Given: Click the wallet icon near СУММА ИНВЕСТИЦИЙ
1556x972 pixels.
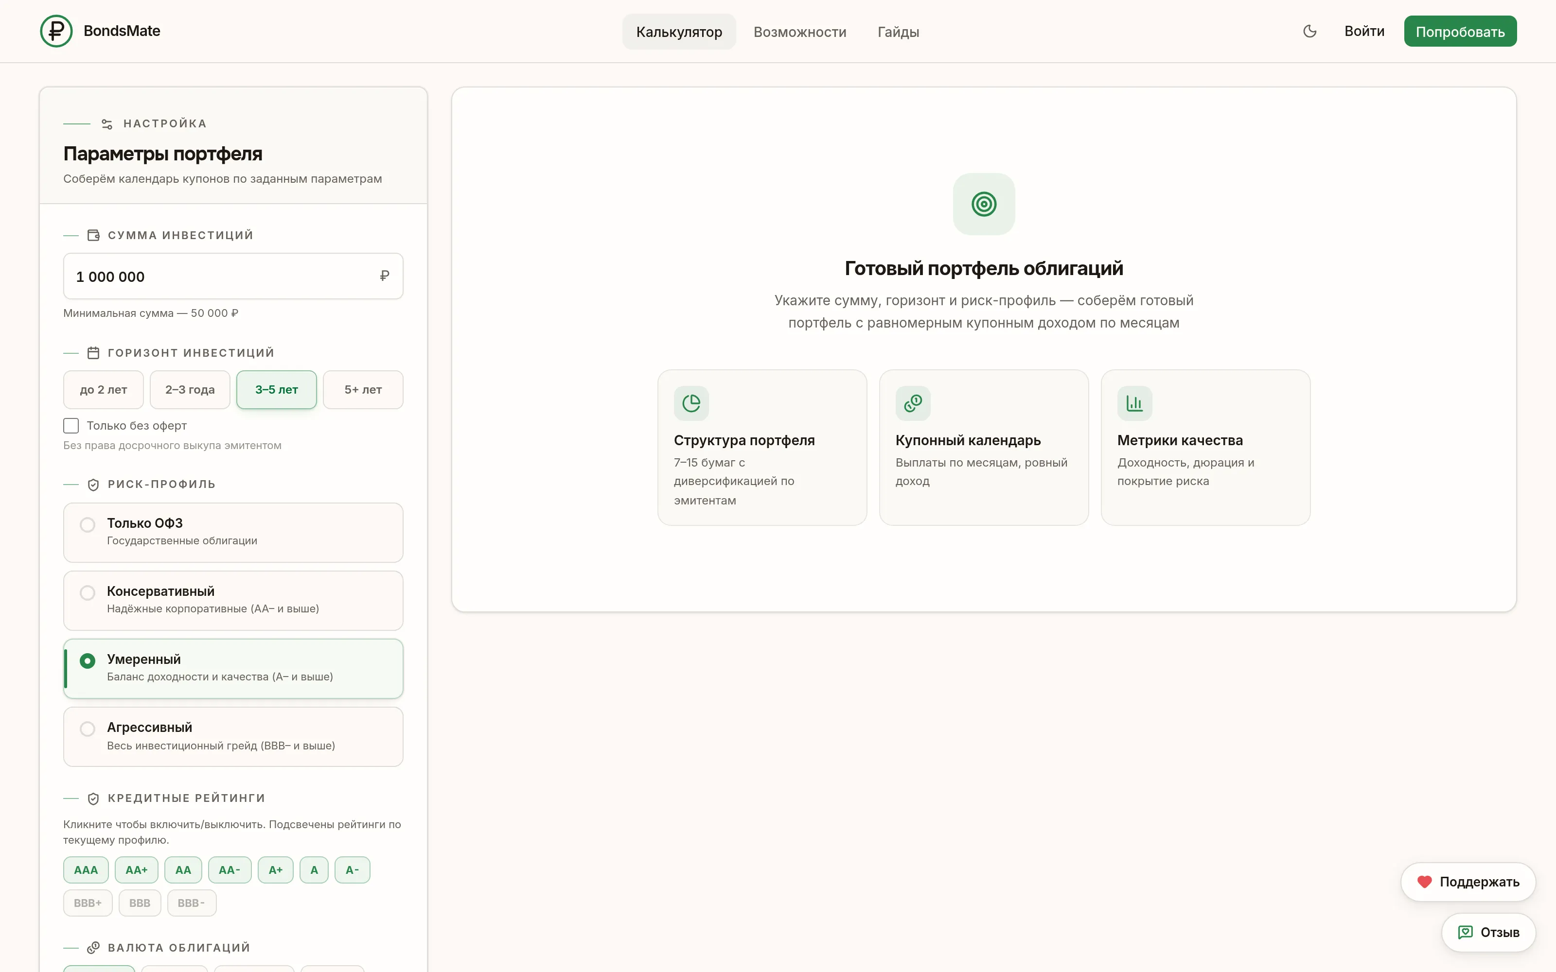Looking at the screenshot, I should coord(93,235).
